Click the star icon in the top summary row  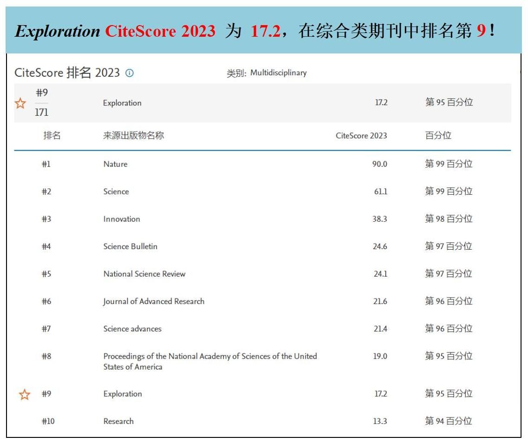(20, 103)
